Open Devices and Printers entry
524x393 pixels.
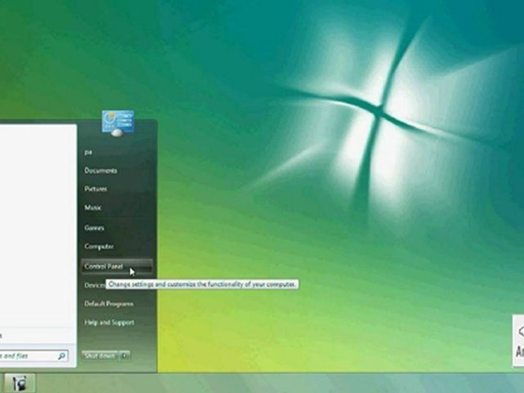coord(95,285)
